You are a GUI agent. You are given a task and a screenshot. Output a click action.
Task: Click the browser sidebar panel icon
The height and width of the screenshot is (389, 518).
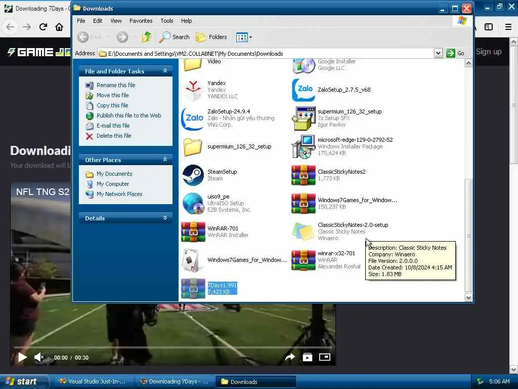coord(489,27)
